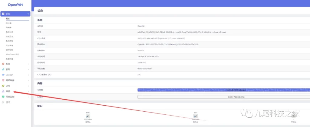This screenshot has height=127, width=310.
Task: Click the OpenWrt logo
Action: [16, 5]
